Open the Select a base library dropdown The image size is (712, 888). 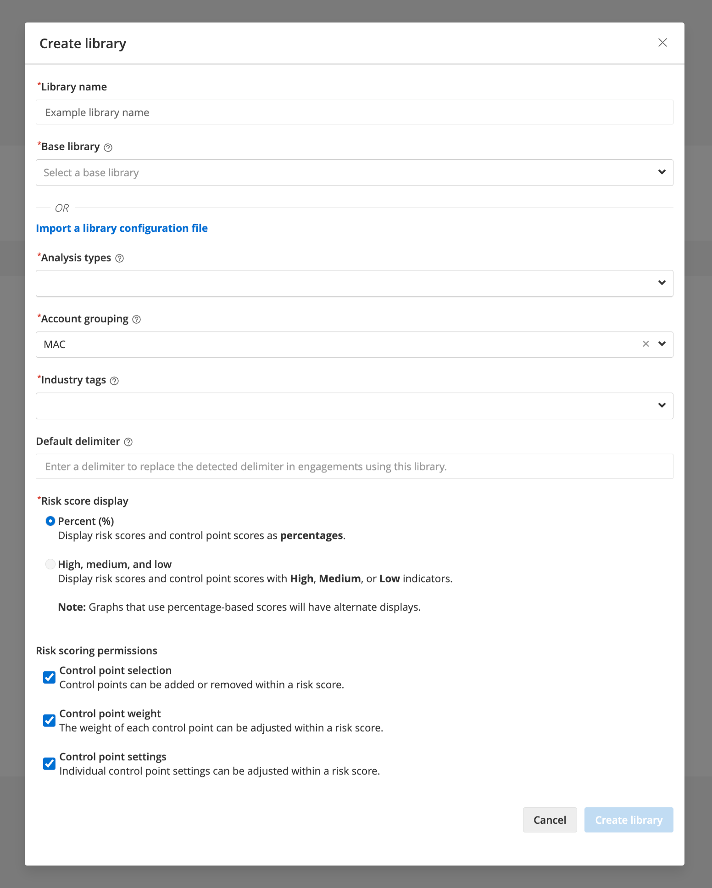coord(354,173)
